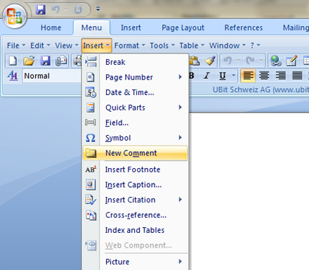Align text left
Screen dimensions: 309x270
click(248, 76)
